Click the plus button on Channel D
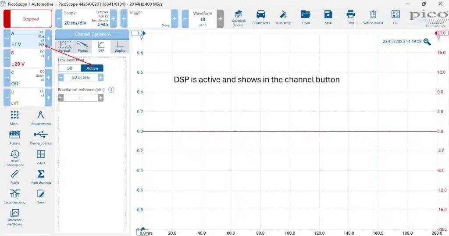Viewport: 449px width, 236px height. click(x=48, y=97)
